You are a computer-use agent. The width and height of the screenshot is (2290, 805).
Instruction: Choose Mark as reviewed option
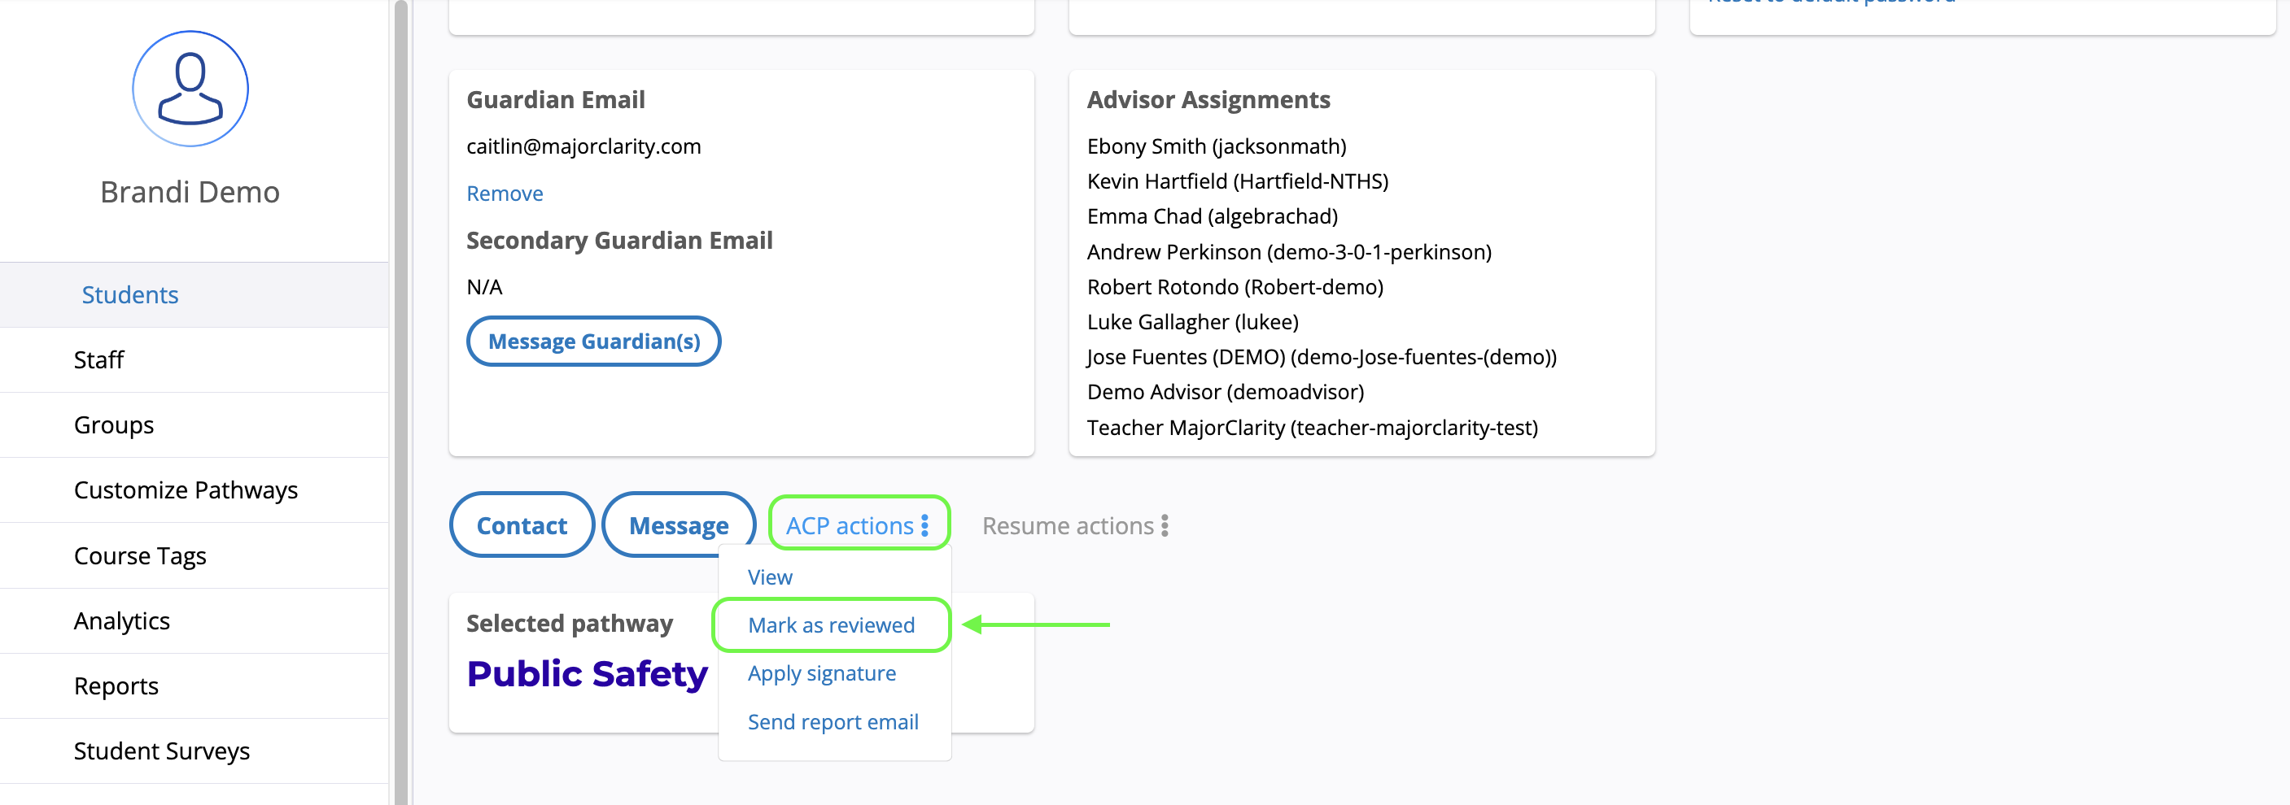coord(831,625)
